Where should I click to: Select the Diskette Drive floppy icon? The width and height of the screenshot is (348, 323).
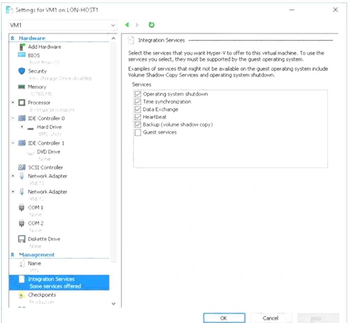coord(22,239)
